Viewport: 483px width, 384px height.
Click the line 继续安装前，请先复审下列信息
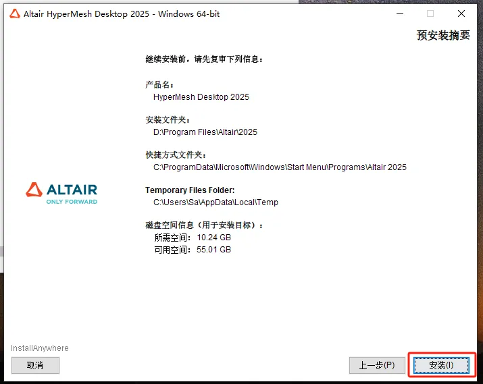point(205,59)
